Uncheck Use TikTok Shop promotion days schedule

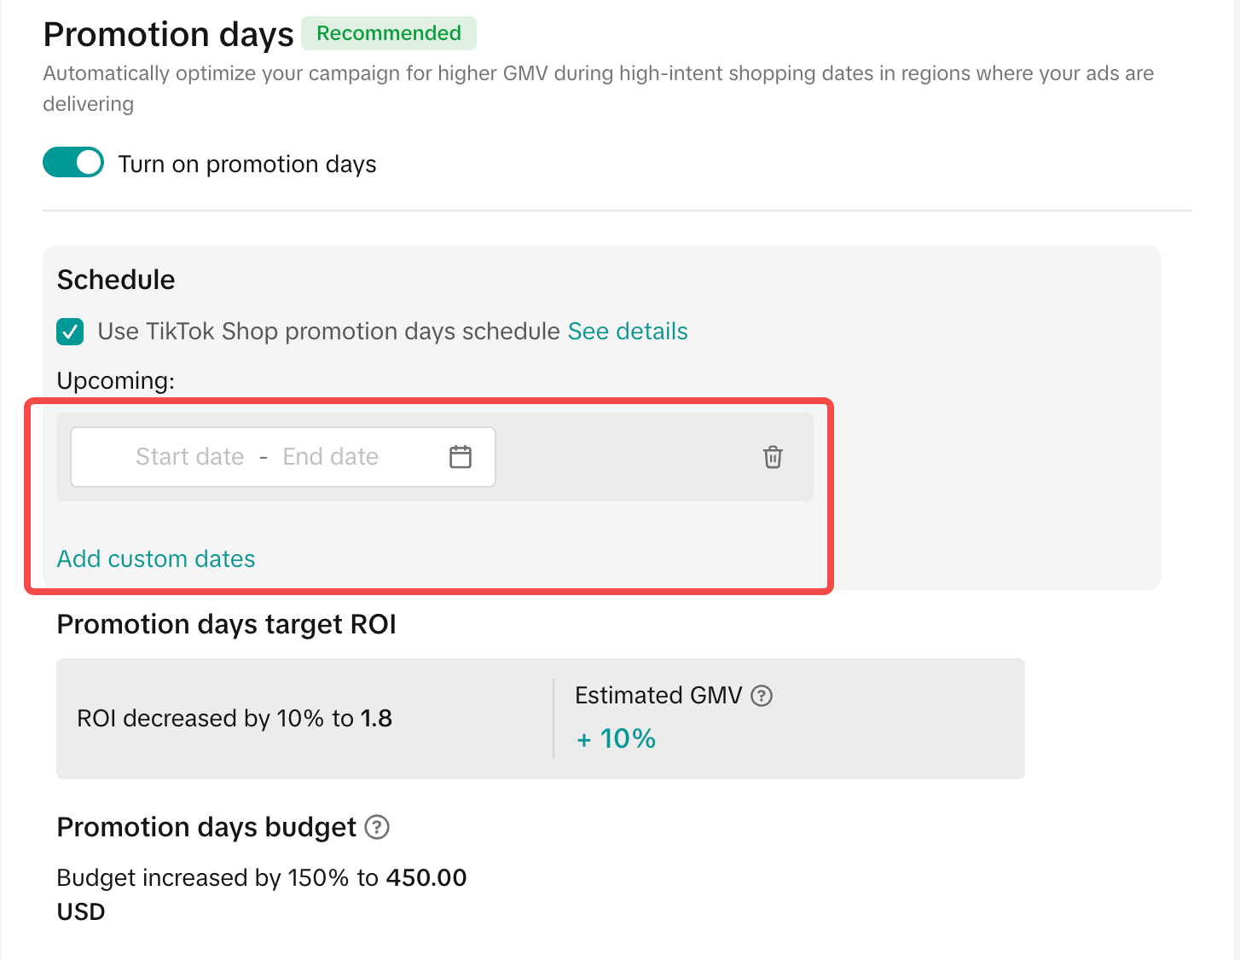coord(70,332)
